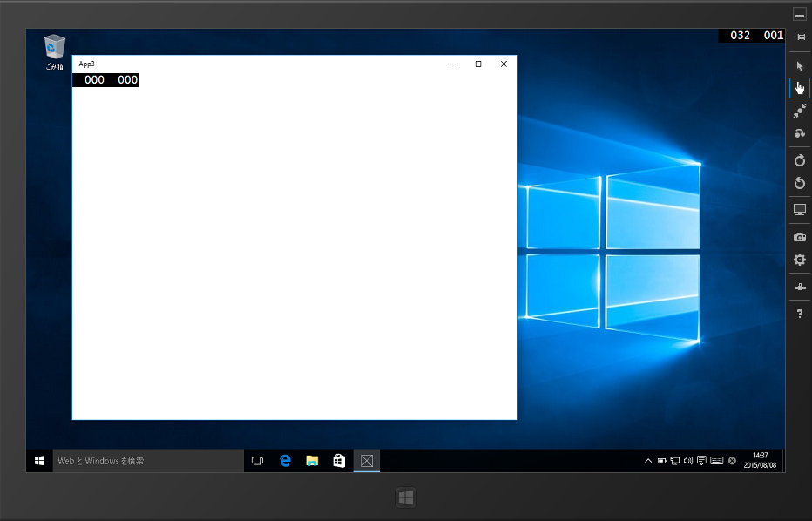Show hidden system tray icons chevron
Screen dimensions: 812x521
coord(647,460)
